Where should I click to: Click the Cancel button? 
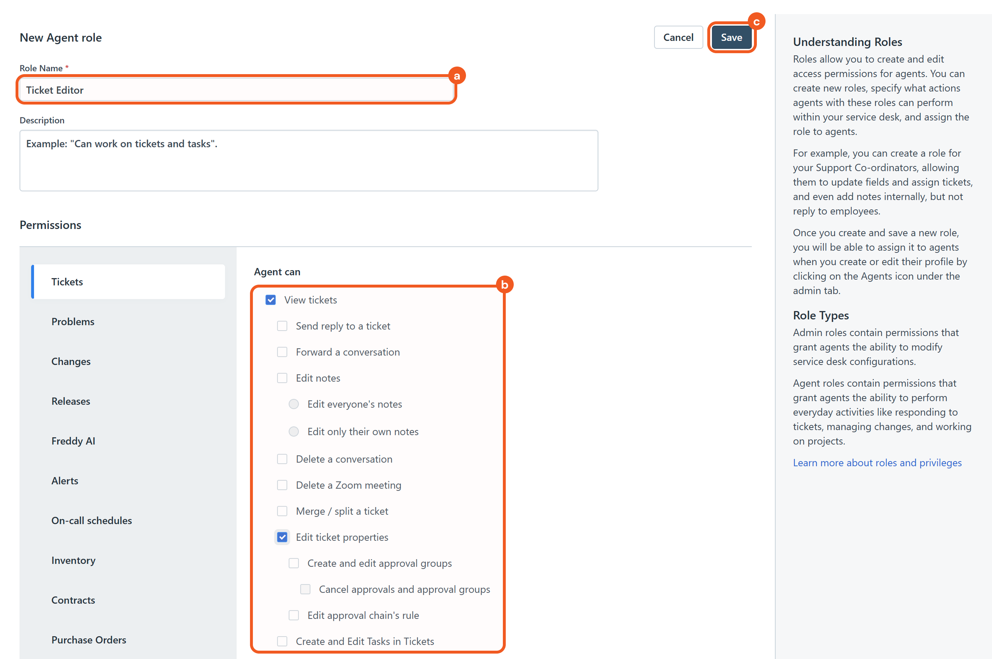click(x=678, y=37)
